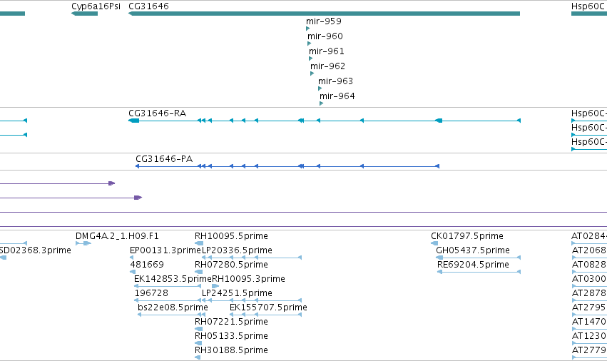Click the EK155707.5prime EST feature
The width and height of the screenshot is (607, 361).
(265, 315)
